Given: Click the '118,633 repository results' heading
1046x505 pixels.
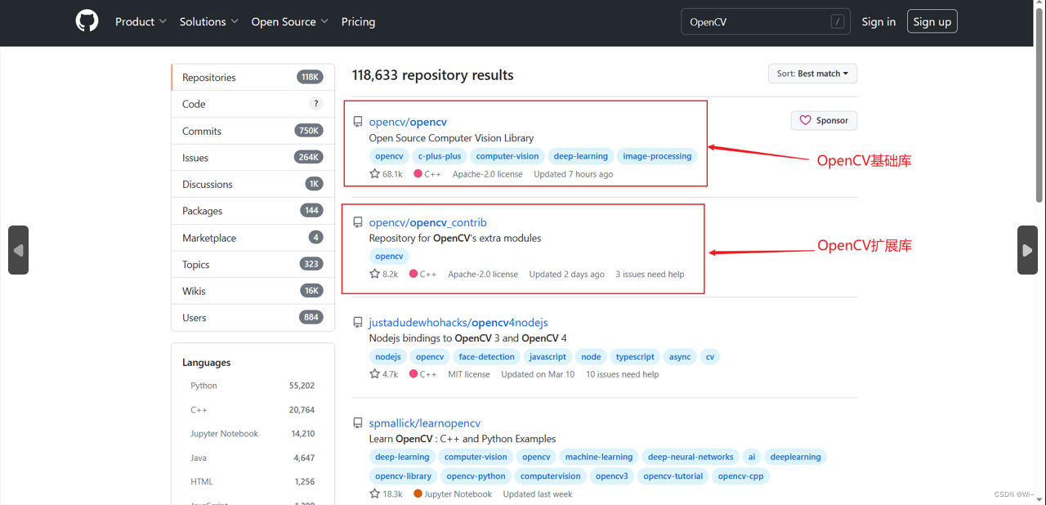Looking at the screenshot, I should pos(433,75).
